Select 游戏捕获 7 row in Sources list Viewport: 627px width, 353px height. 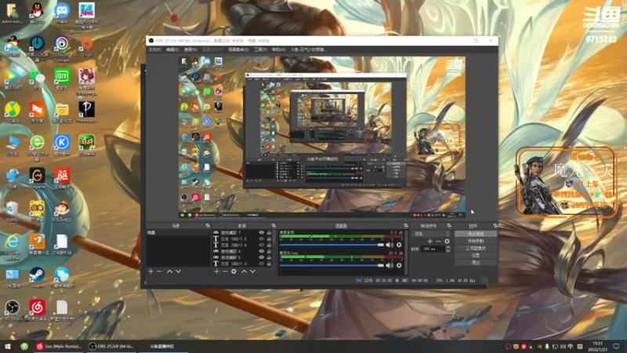pos(242,232)
